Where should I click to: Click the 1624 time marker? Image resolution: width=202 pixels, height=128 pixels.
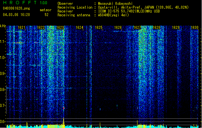point(80,28)
